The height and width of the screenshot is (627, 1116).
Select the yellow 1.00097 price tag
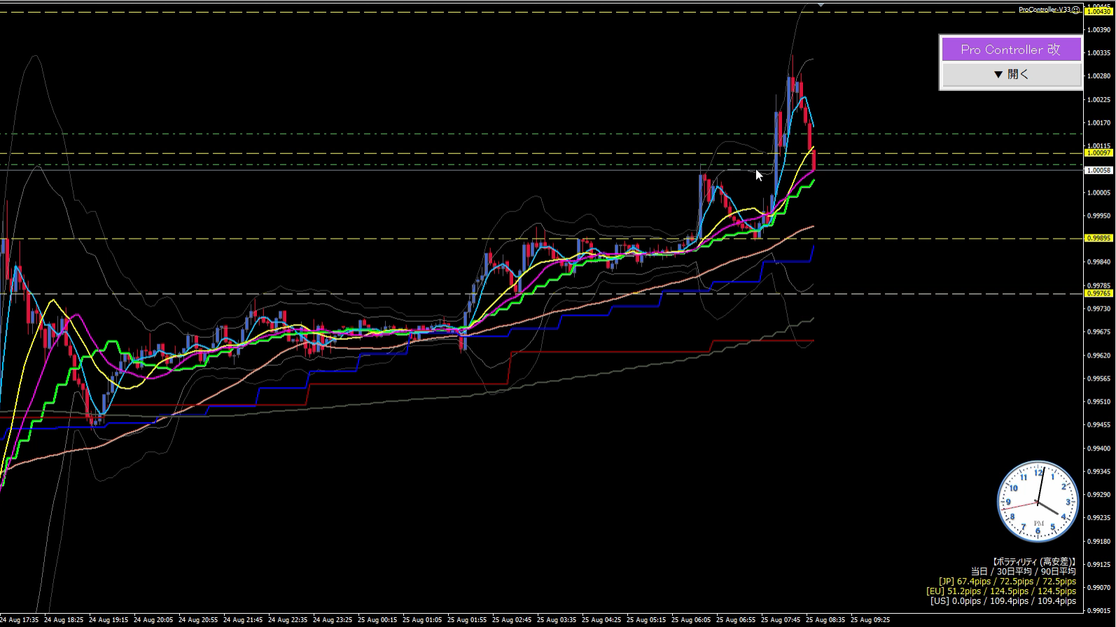click(x=1098, y=153)
